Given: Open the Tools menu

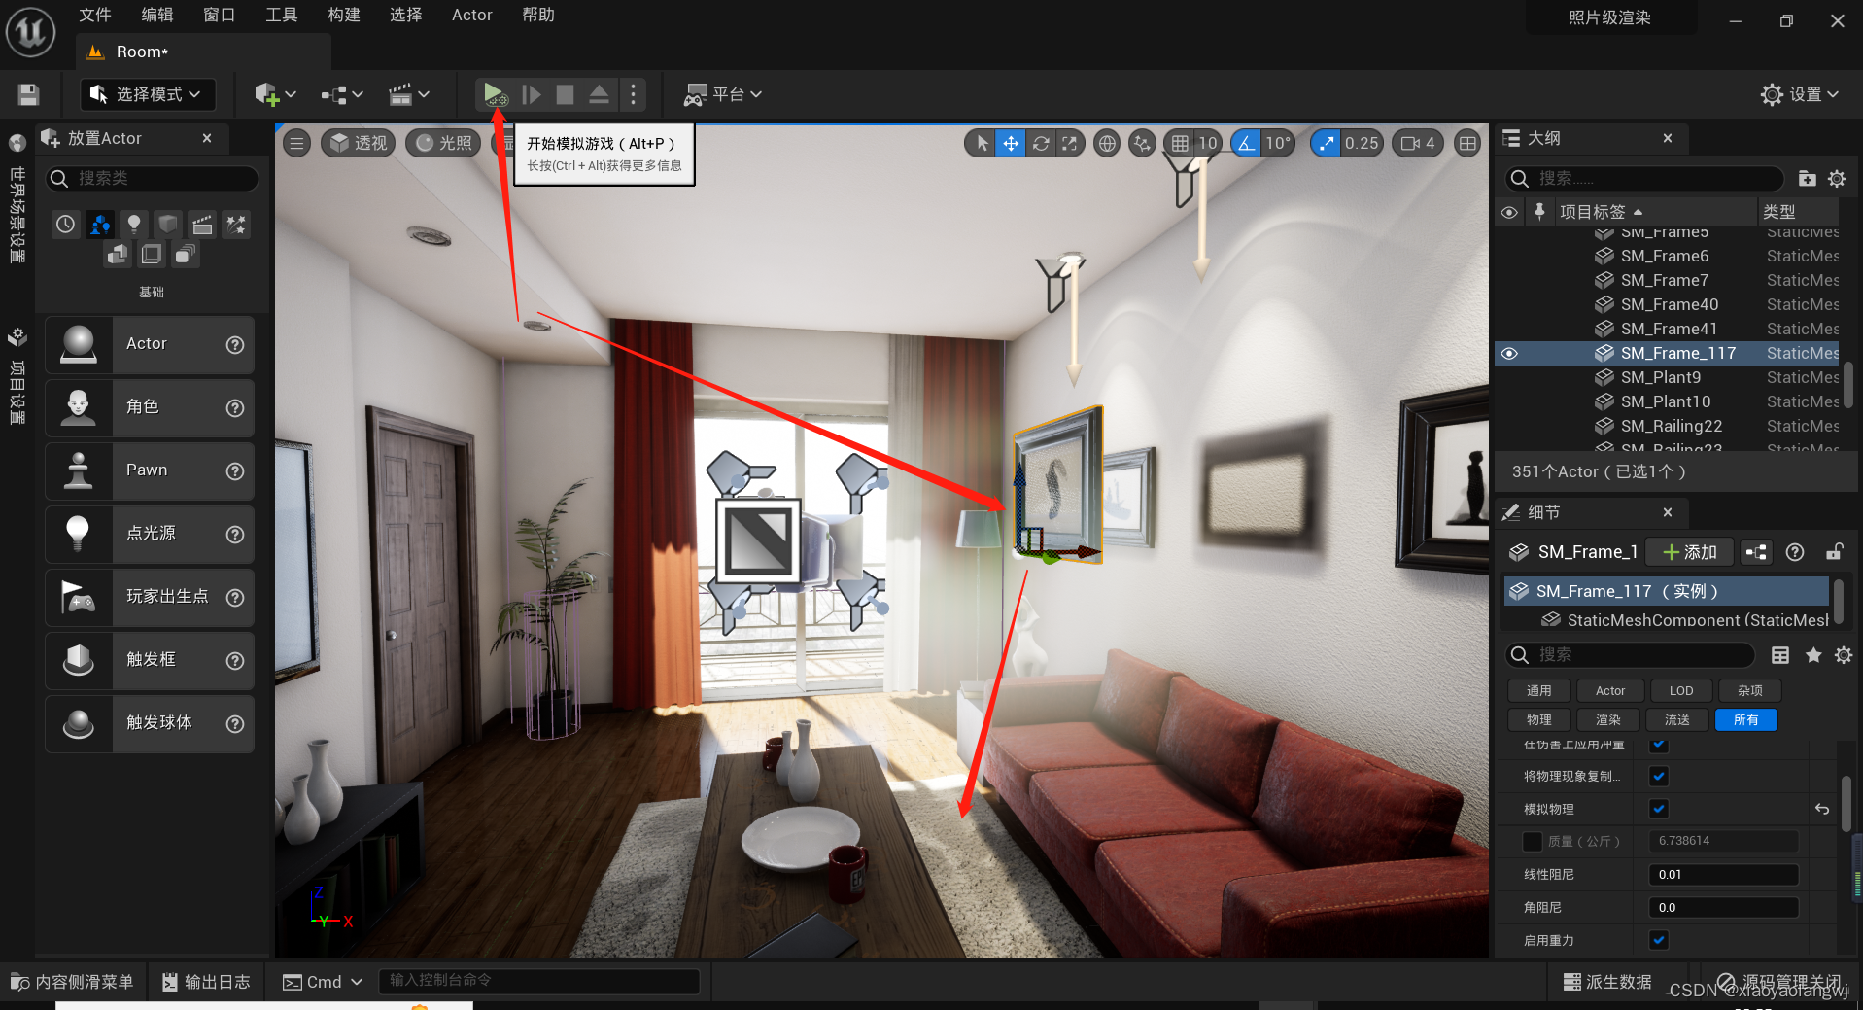Looking at the screenshot, I should click(282, 15).
